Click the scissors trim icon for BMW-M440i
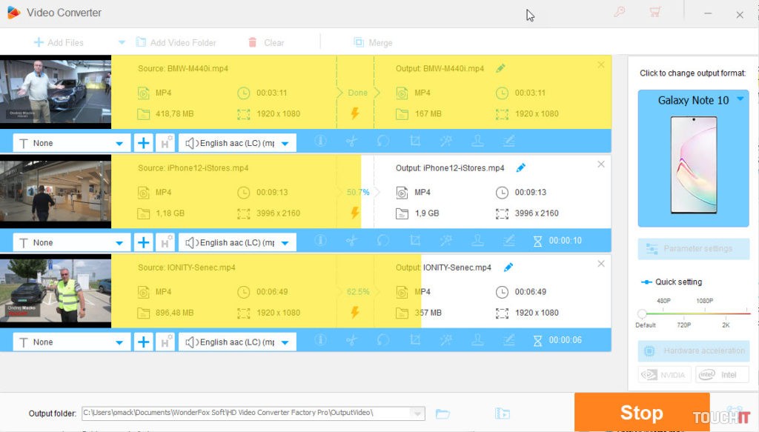 click(351, 142)
